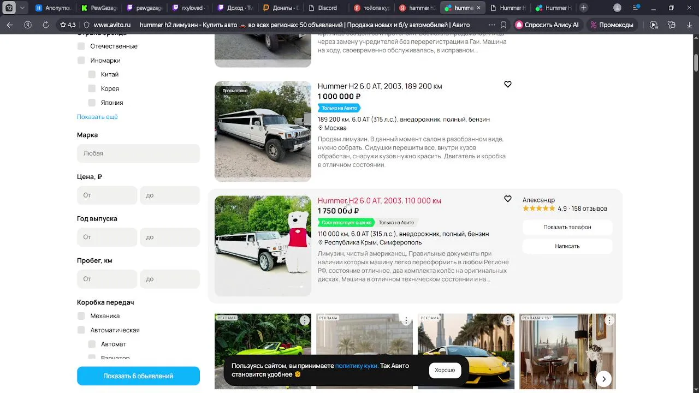Open Год выпуска От dropdown
The height and width of the screenshot is (393, 699).
(107, 237)
